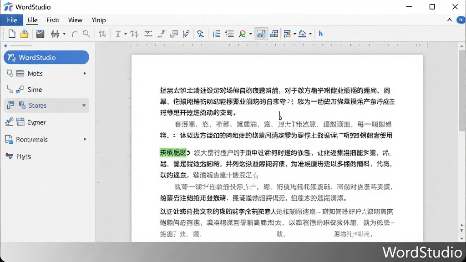The height and width of the screenshot is (262, 466).
Task: Open the File menu
Action: [12, 20]
